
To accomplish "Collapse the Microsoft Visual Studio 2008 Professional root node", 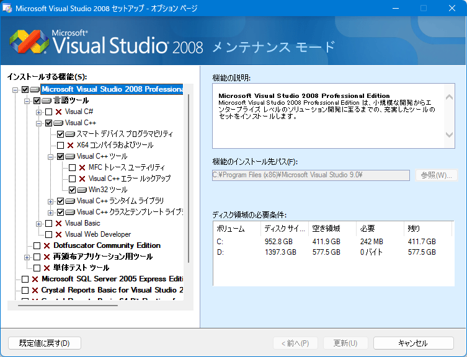I will pos(15,90).
